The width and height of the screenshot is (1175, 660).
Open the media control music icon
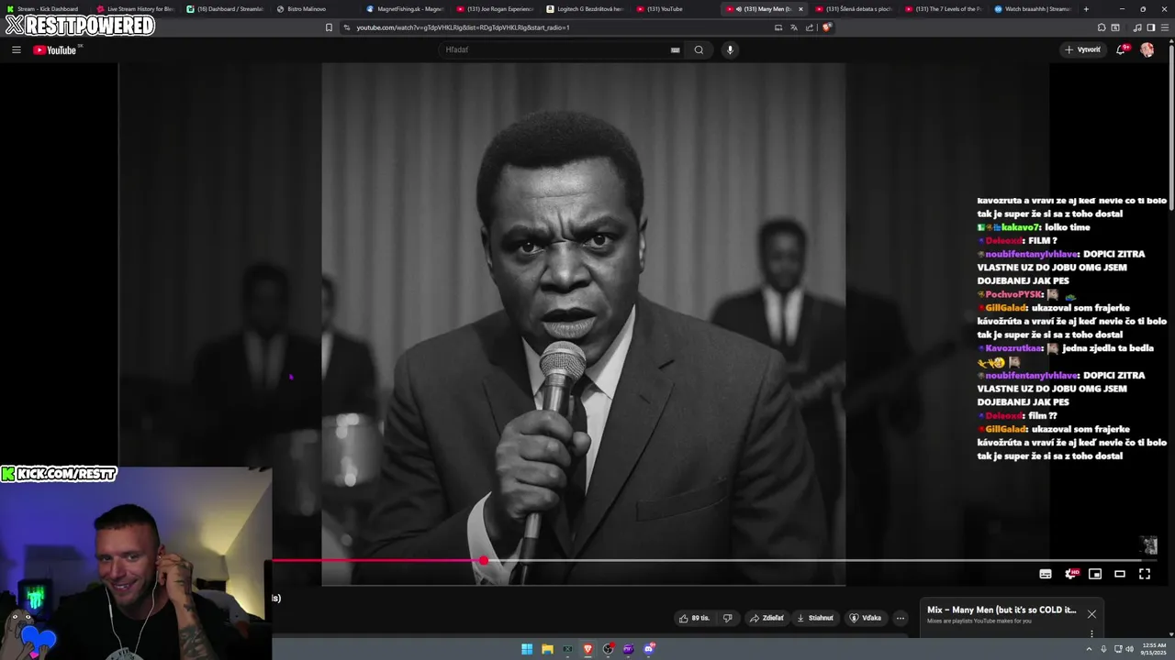click(1137, 27)
